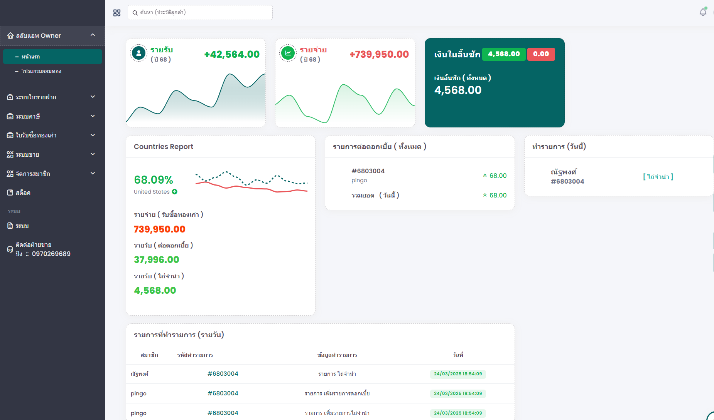
Task: Click the expense chart icon
Action: click(x=288, y=53)
